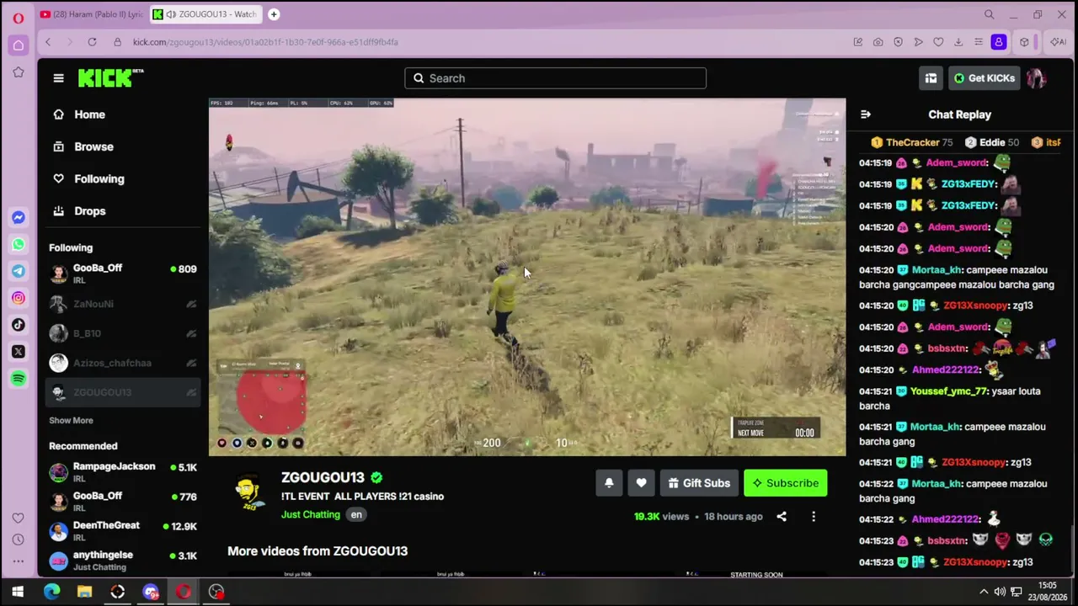Open the Kick shop icon beside Get KICKs
Screen dimensions: 1078x606
[x=931, y=78]
